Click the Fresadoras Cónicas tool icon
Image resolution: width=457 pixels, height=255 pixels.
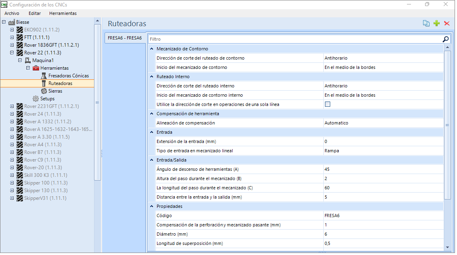click(x=44, y=76)
